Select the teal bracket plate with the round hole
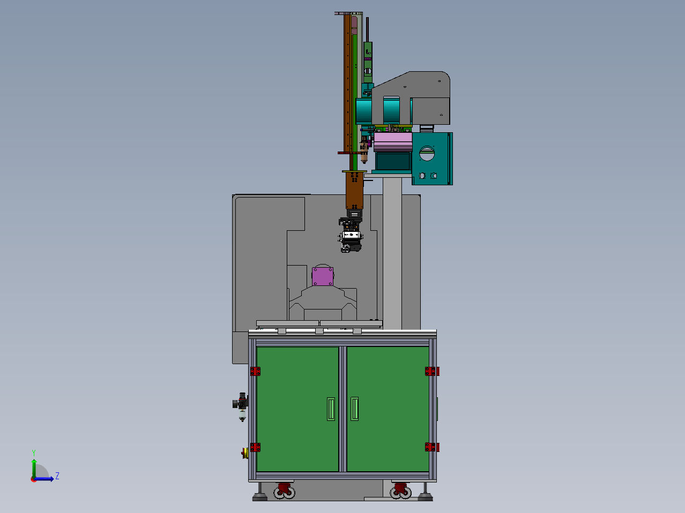This screenshot has height=513, width=685. click(432, 159)
